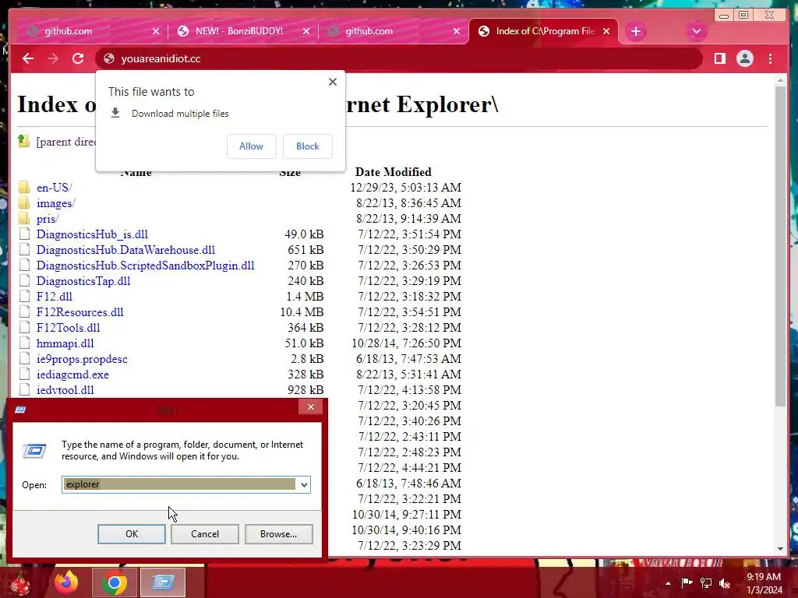The image size is (798, 598).
Task: Click file icon beside F12.dll
Action: (24, 296)
